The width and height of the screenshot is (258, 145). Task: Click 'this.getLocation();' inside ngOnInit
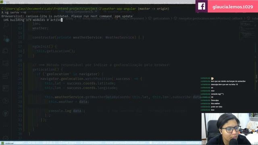(x=56, y=51)
